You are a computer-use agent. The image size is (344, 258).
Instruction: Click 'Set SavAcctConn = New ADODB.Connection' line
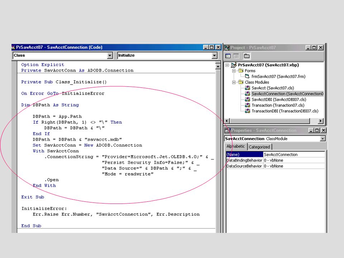point(87,145)
